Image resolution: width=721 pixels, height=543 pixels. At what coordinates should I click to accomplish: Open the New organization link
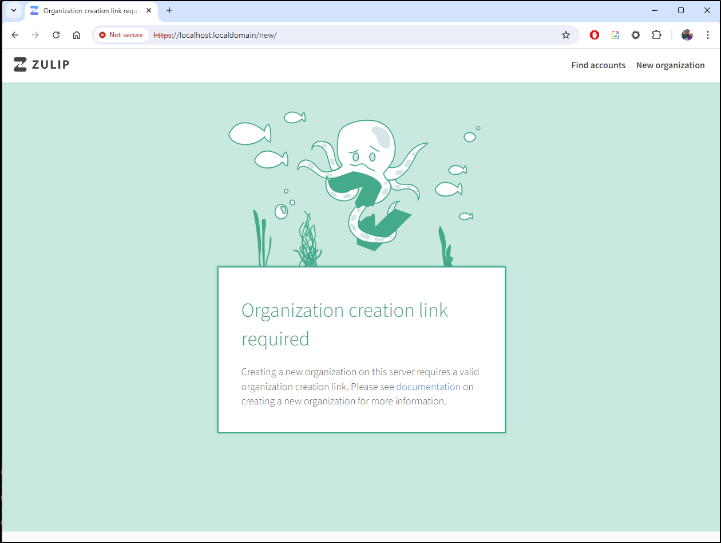[670, 65]
